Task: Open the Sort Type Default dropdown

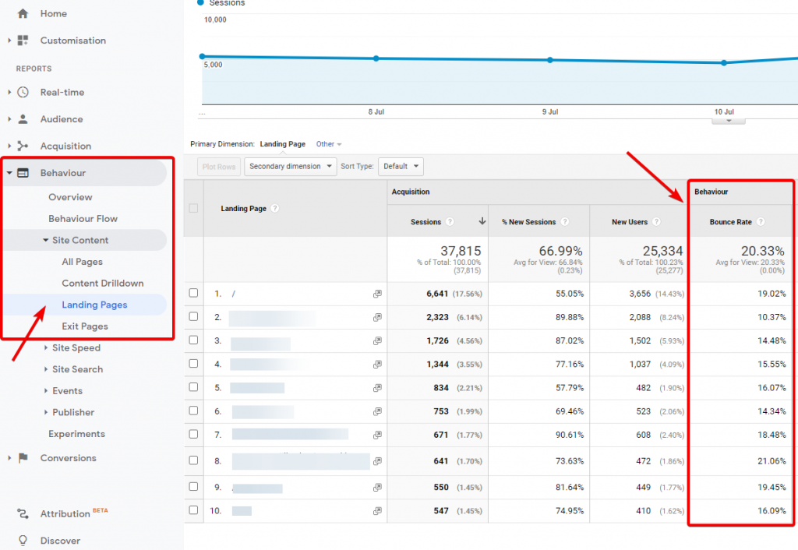Action: pyautogui.click(x=401, y=166)
